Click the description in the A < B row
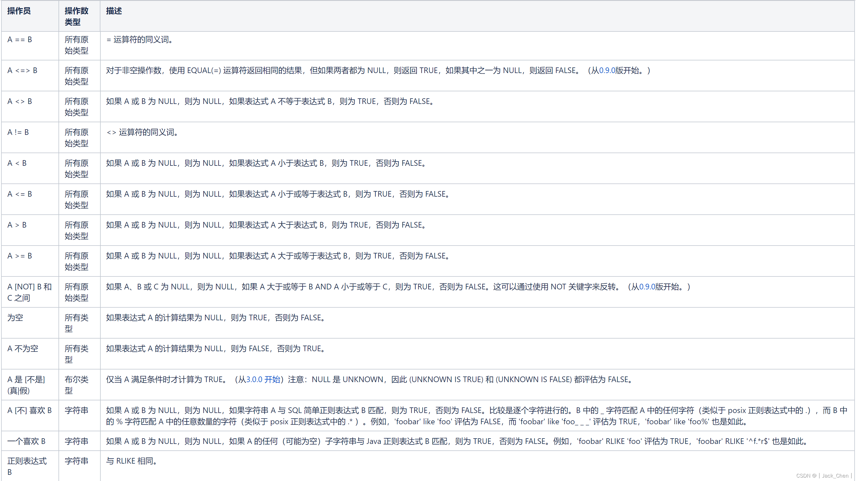Viewport: 856px width, 481px height. [266, 163]
